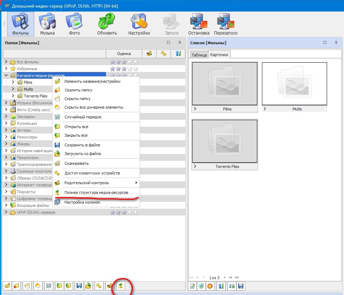Collapse the Каталоги медиа-ресурсов node
Image resolution: width=344 pixels, height=295 pixels.
point(6,76)
